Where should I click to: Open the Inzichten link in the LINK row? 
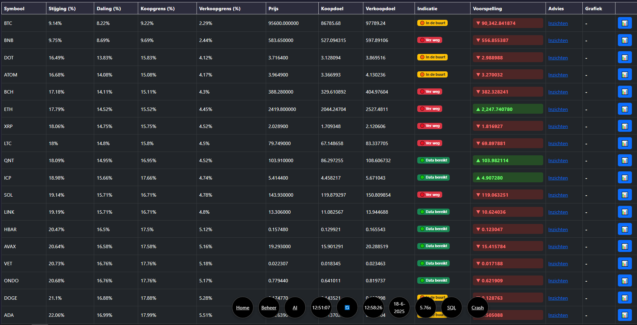(x=558, y=212)
